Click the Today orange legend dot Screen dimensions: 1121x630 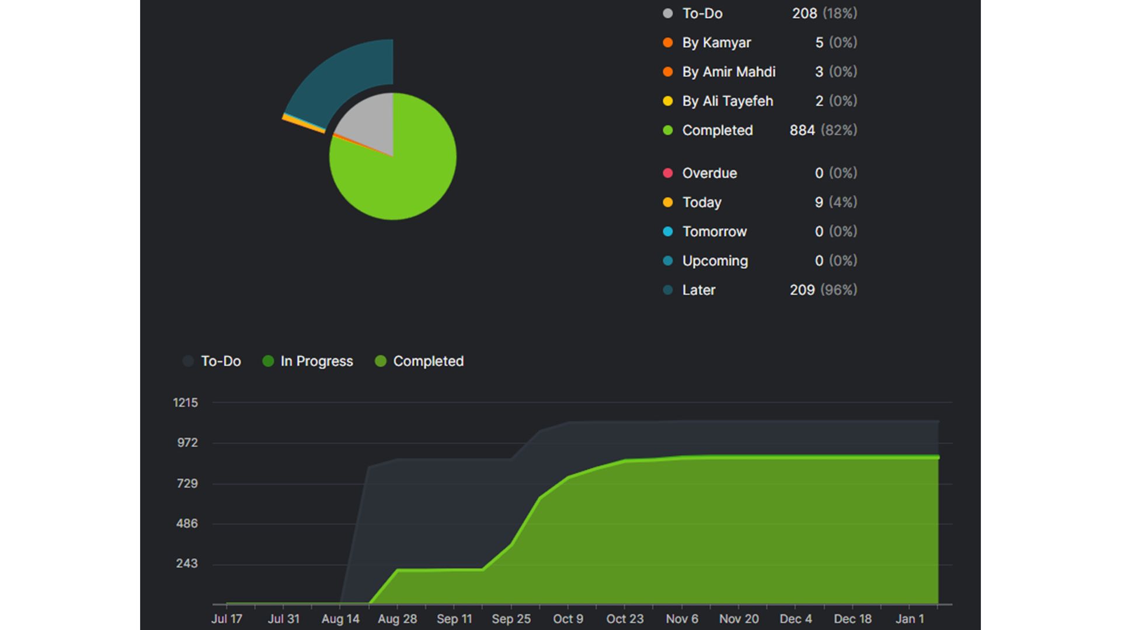[x=668, y=202]
